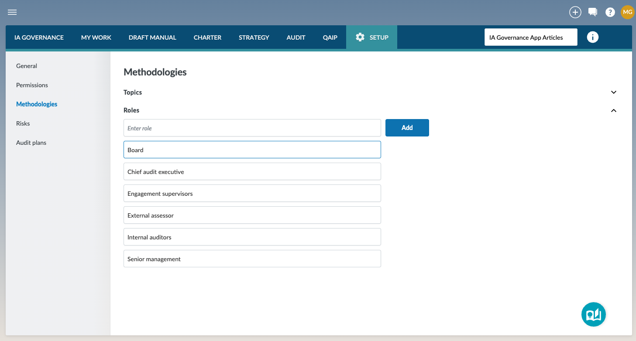Open the chat messages icon

(593, 12)
